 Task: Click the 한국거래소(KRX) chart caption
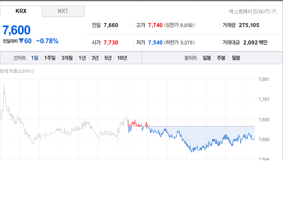pyautogui.click(x=17, y=71)
